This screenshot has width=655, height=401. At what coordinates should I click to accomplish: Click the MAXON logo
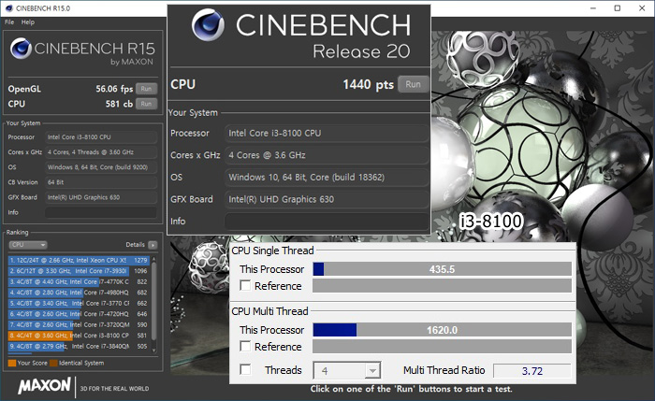(x=45, y=385)
